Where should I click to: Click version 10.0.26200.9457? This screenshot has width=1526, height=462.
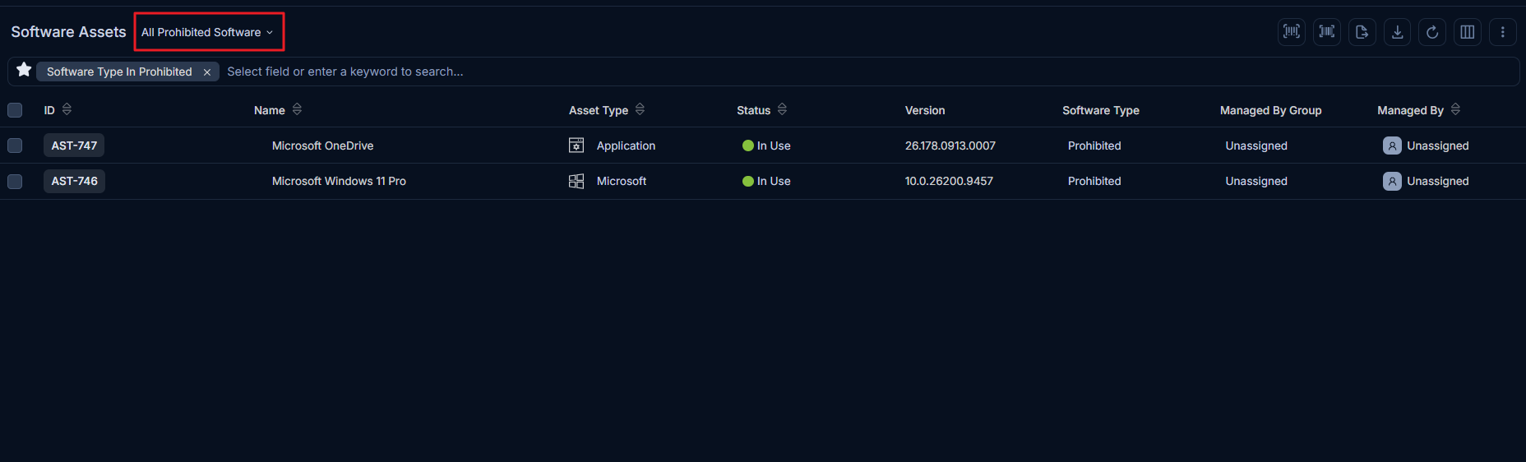click(949, 181)
